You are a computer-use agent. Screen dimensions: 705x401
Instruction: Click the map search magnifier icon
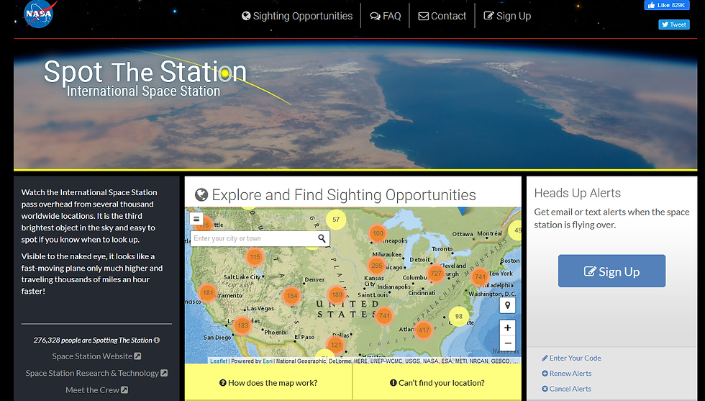(322, 238)
